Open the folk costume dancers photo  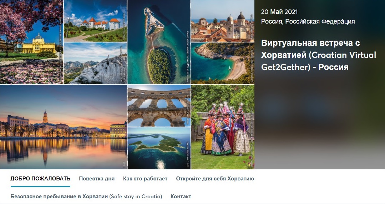pos(223,127)
